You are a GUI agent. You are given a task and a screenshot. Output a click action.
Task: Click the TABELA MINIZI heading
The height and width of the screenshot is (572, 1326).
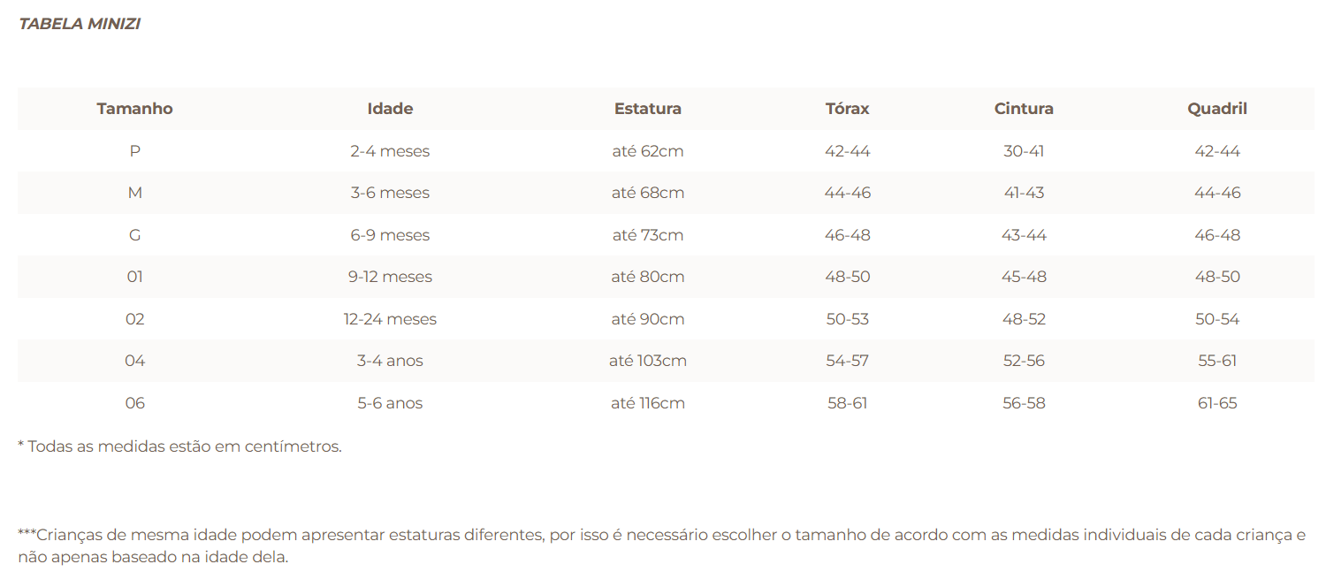(80, 24)
